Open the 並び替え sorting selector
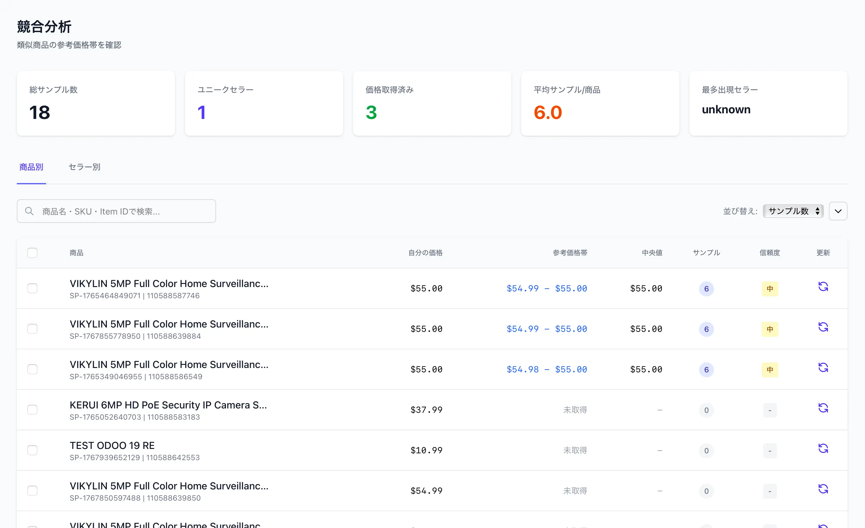The image size is (865, 528). point(793,211)
